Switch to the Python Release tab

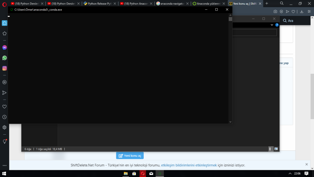coord(100,3)
